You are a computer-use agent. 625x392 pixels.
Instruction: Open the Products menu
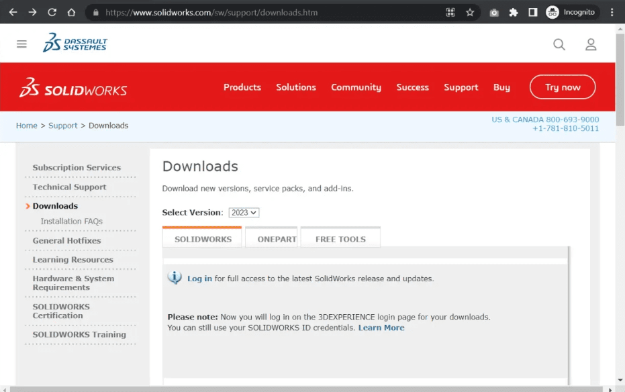[x=242, y=87]
